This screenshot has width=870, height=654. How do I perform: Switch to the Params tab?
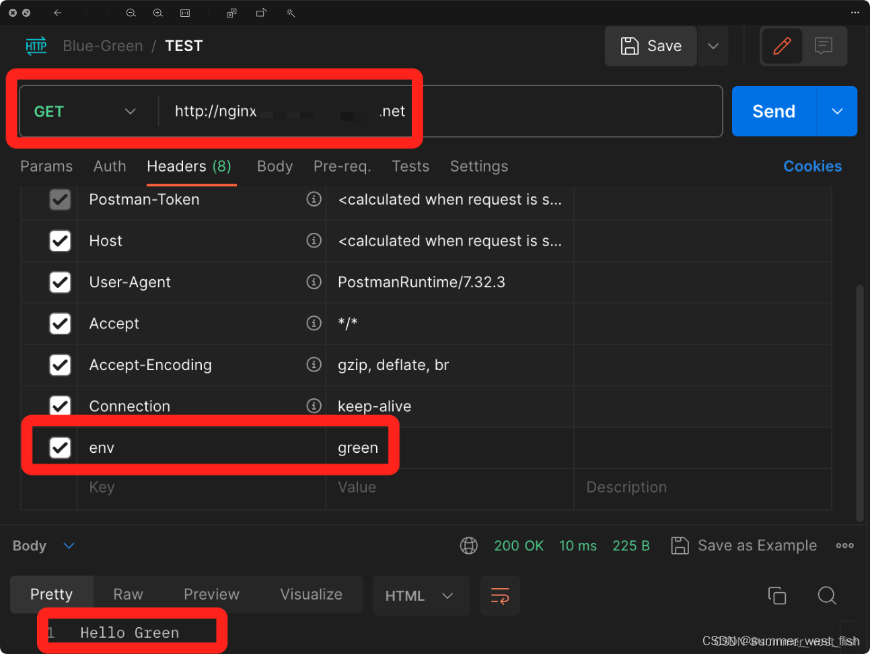tap(46, 166)
